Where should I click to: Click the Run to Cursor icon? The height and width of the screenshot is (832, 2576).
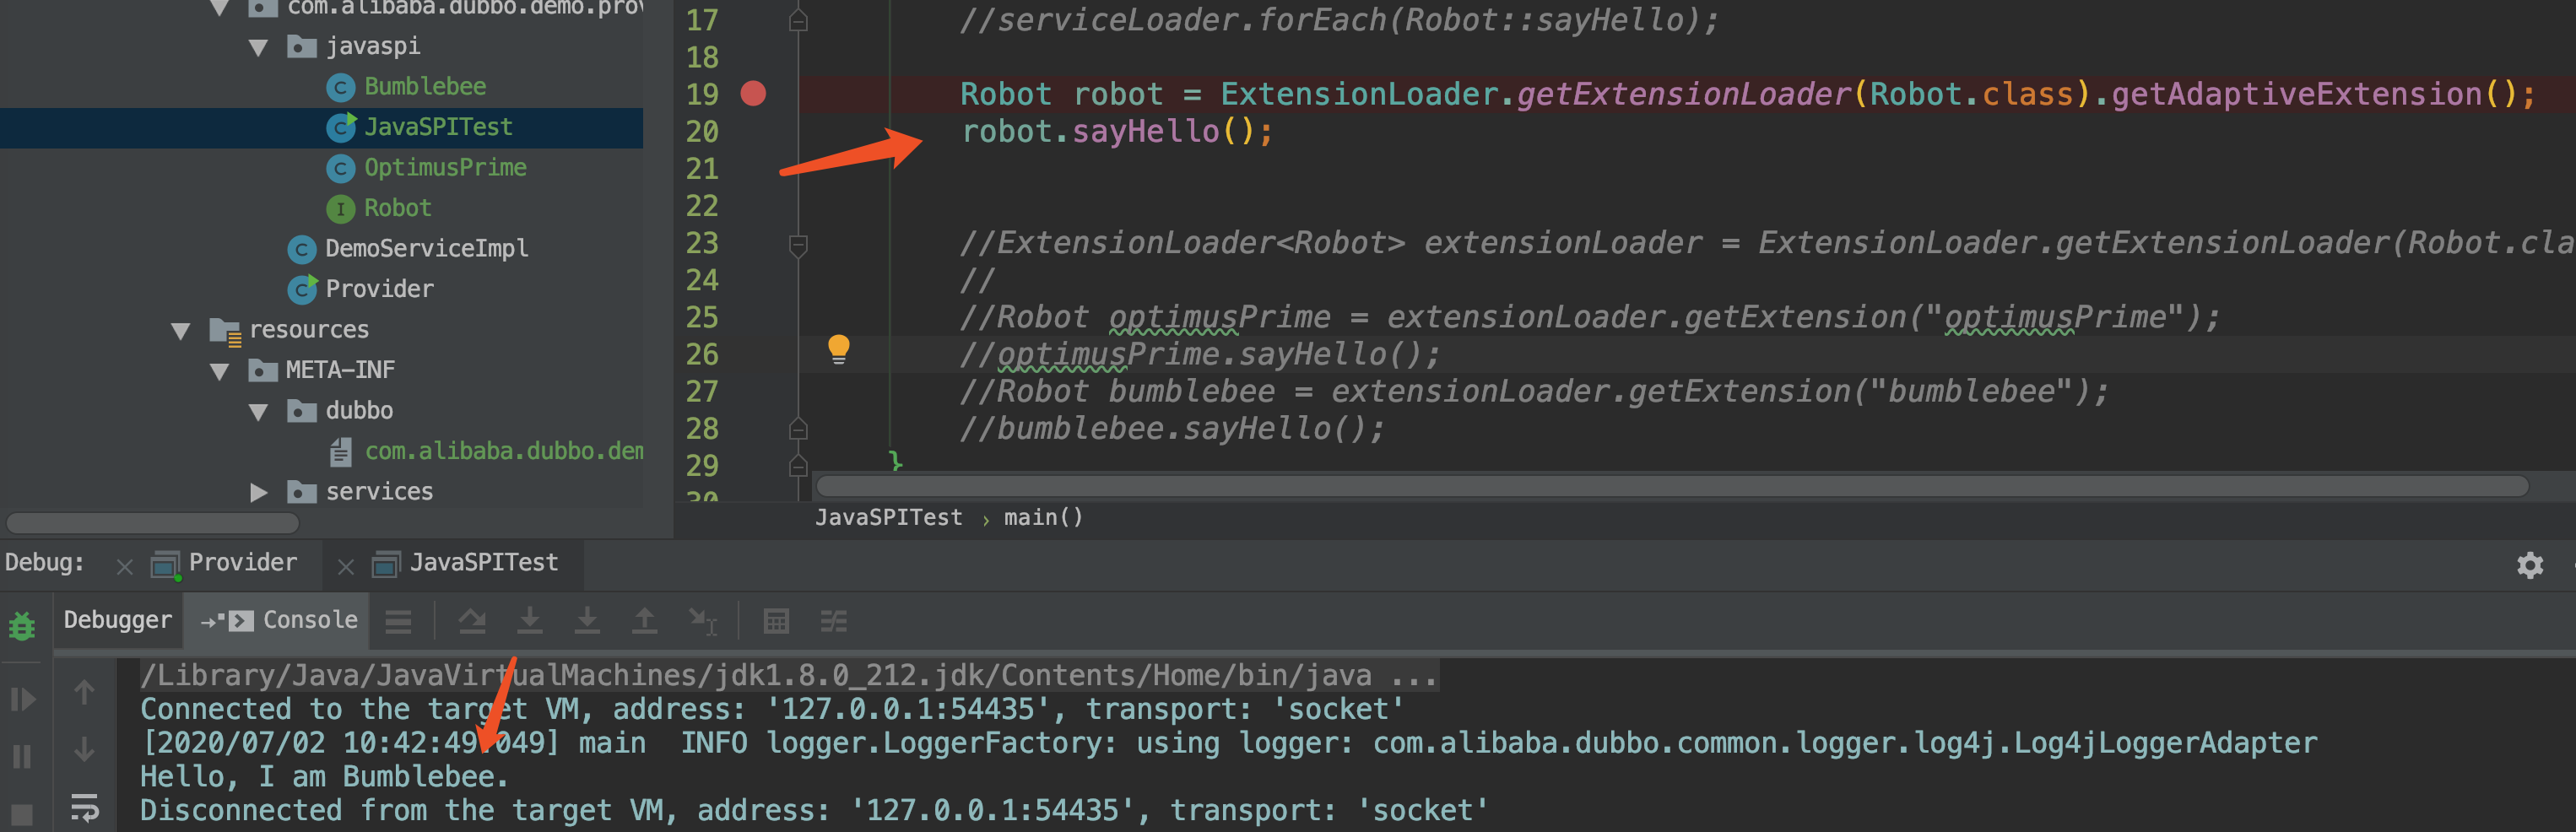click(x=703, y=622)
